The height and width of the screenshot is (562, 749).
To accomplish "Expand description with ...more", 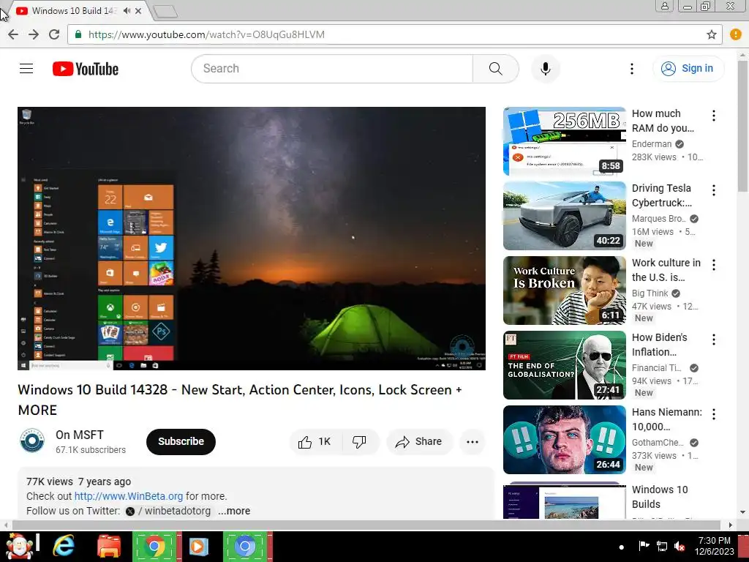I will click(234, 511).
